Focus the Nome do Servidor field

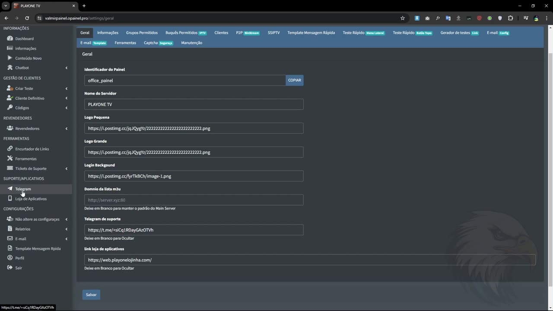[194, 104]
